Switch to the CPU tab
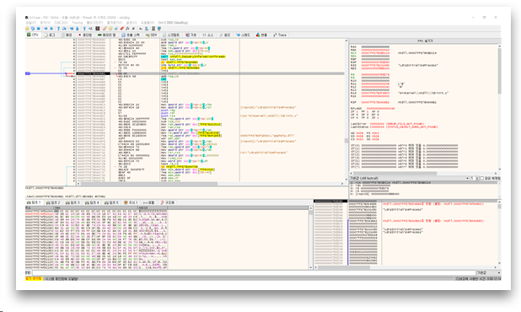This screenshot has width=521, height=312. click(33, 35)
